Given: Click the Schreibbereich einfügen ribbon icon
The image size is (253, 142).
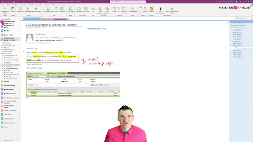Looking at the screenshot, I should tap(5, 10).
